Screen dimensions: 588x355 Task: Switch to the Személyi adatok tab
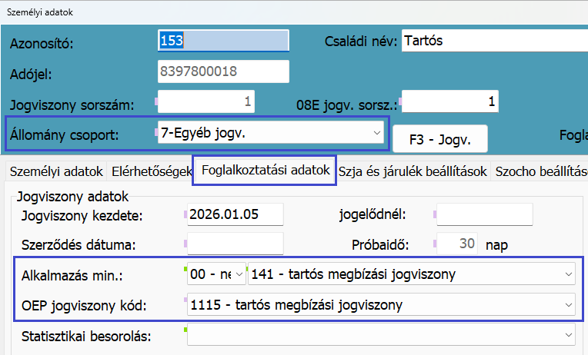pyautogui.click(x=55, y=171)
